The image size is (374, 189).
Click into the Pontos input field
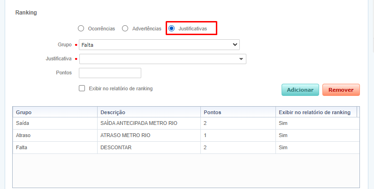coord(110,73)
